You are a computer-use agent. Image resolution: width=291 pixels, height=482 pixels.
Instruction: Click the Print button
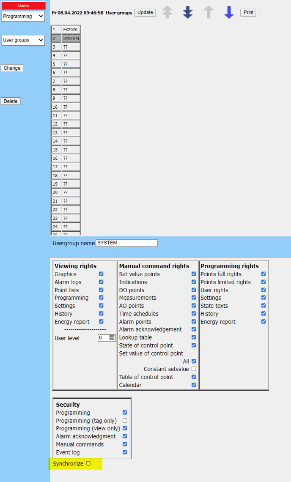coord(248,13)
